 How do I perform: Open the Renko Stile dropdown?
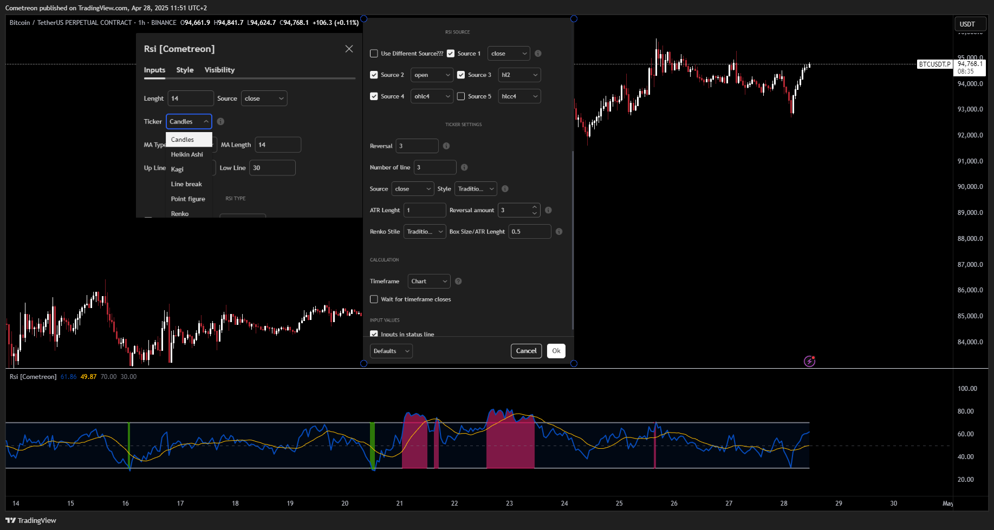point(425,232)
